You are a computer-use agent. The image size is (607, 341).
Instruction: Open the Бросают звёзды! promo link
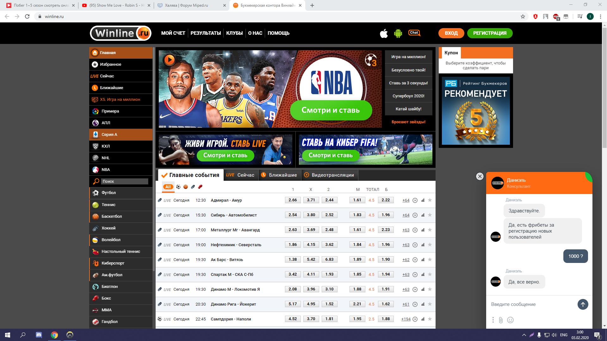(408, 122)
